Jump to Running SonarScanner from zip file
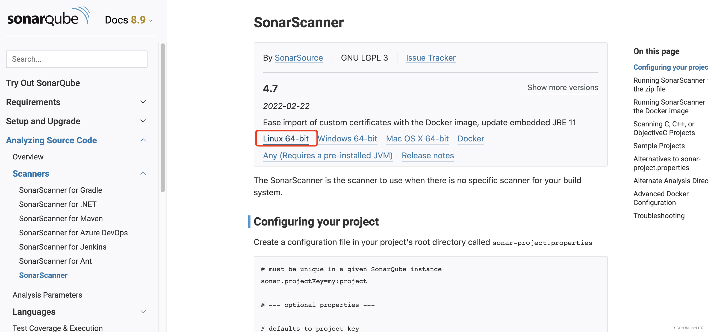This screenshot has height=332, width=708. (670, 85)
